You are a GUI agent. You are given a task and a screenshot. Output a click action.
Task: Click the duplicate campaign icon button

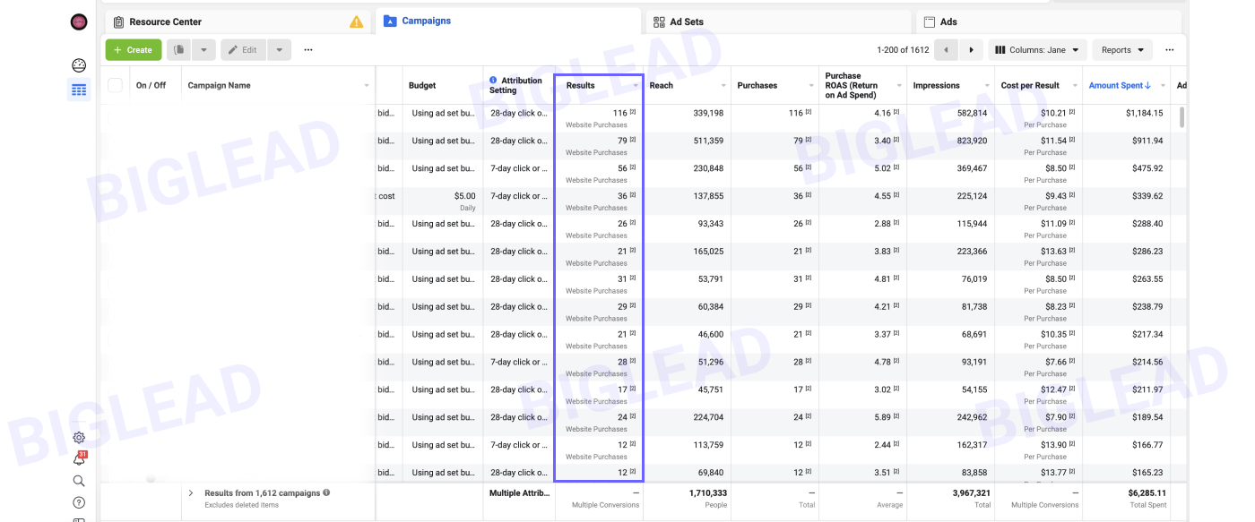(x=179, y=50)
